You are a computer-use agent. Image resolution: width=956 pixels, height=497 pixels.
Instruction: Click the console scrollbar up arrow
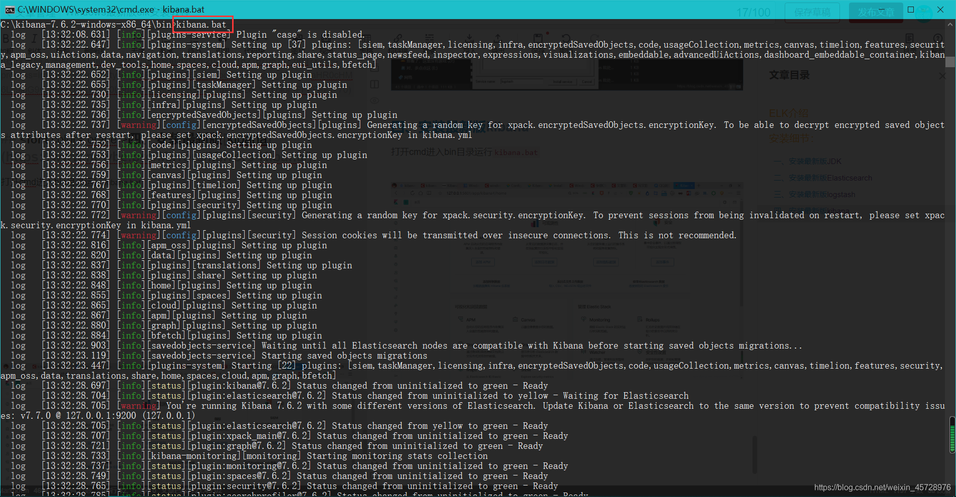pyautogui.click(x=950, y=24)
